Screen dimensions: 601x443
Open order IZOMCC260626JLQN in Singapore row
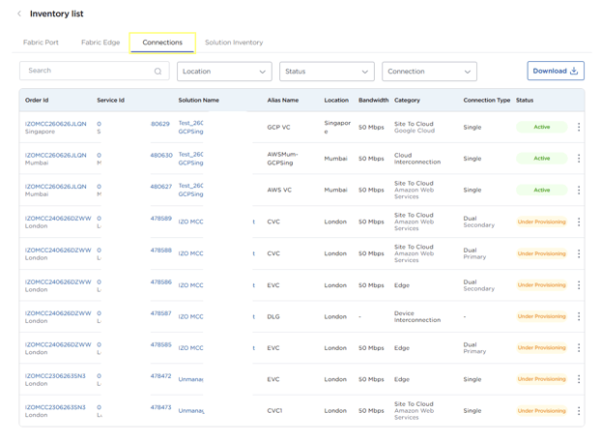(x=56, y=124)
